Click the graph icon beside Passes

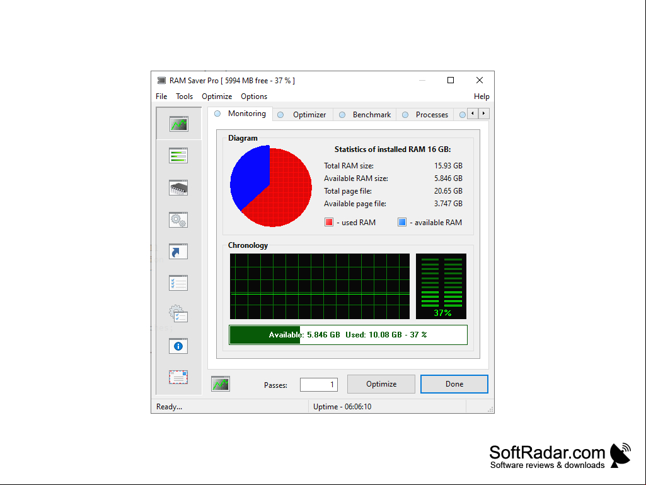coord(221,384)
